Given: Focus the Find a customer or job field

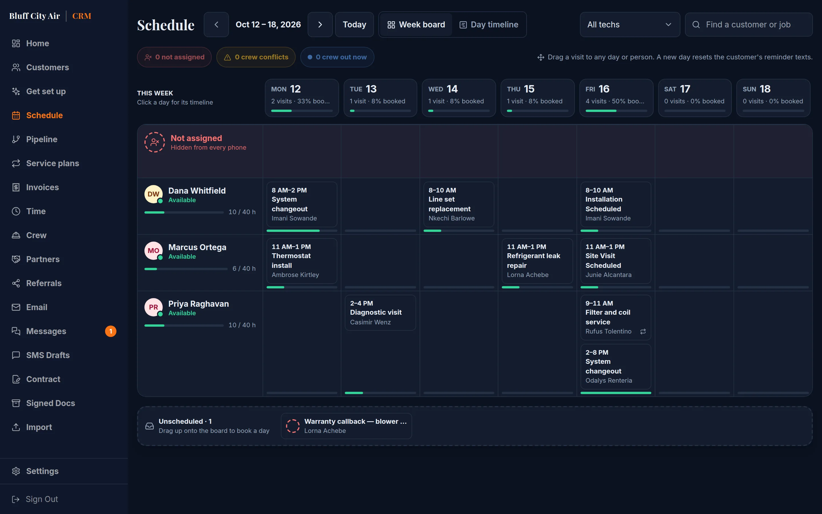Looking at the screenshot, I should pos(749,25).
